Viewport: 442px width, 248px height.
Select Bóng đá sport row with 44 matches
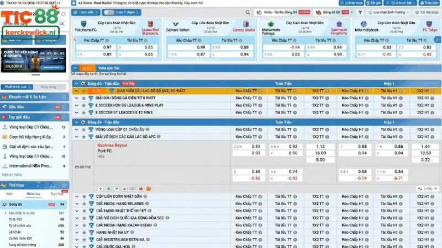point(33,204)
